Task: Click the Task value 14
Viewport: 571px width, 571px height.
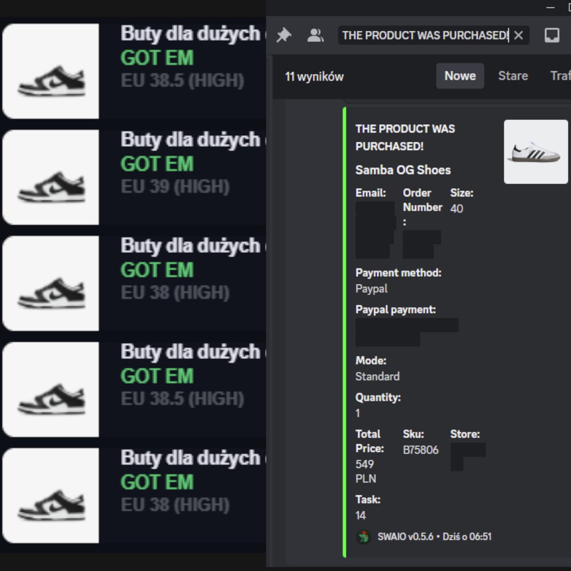Action: [361, 515]
